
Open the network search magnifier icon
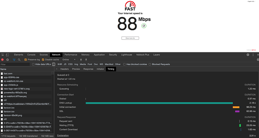19,60
